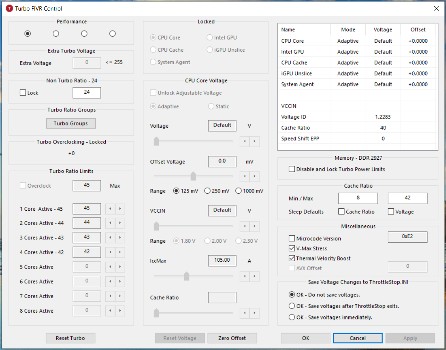
Task: Select the System Agent row in table
Action: pos(358,84)
